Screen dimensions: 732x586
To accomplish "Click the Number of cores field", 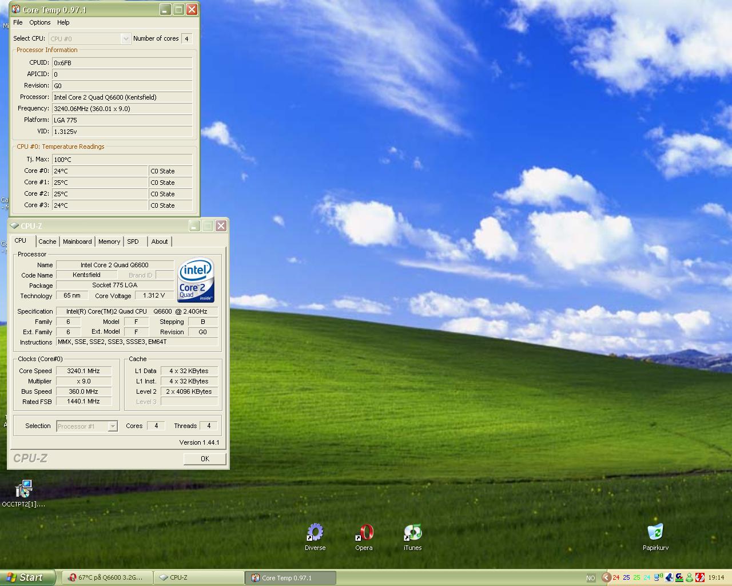I will tap(186, 38).
